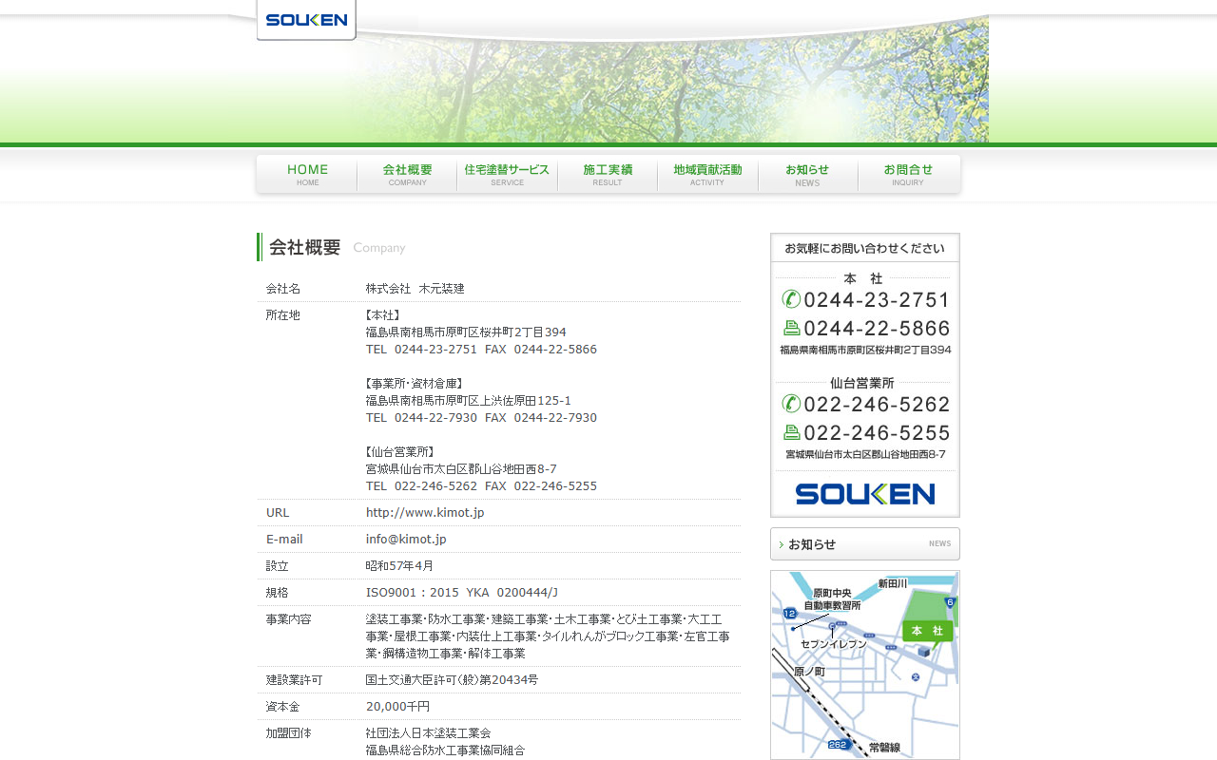The height and width of the screenshot is (760, 1217).
Task: Click the fax icon beside 022-246-5255
Action: tap(791, 432)
